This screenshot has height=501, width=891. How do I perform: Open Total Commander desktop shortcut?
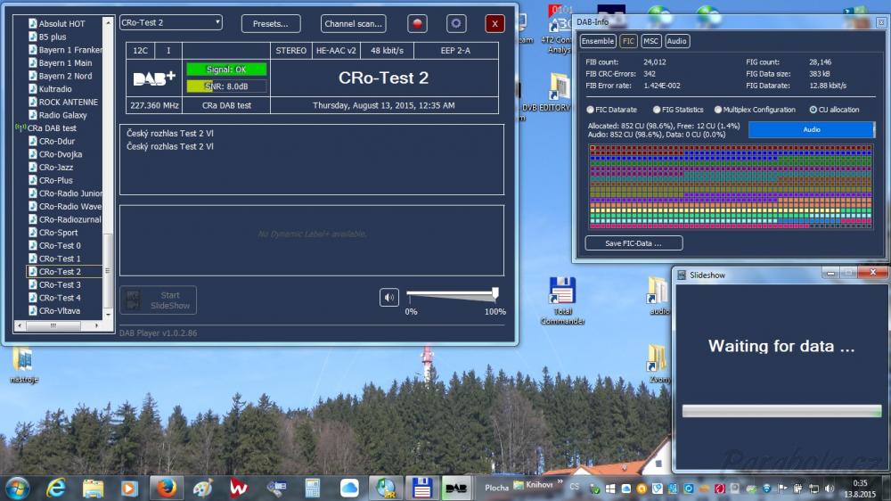(562, 300)
